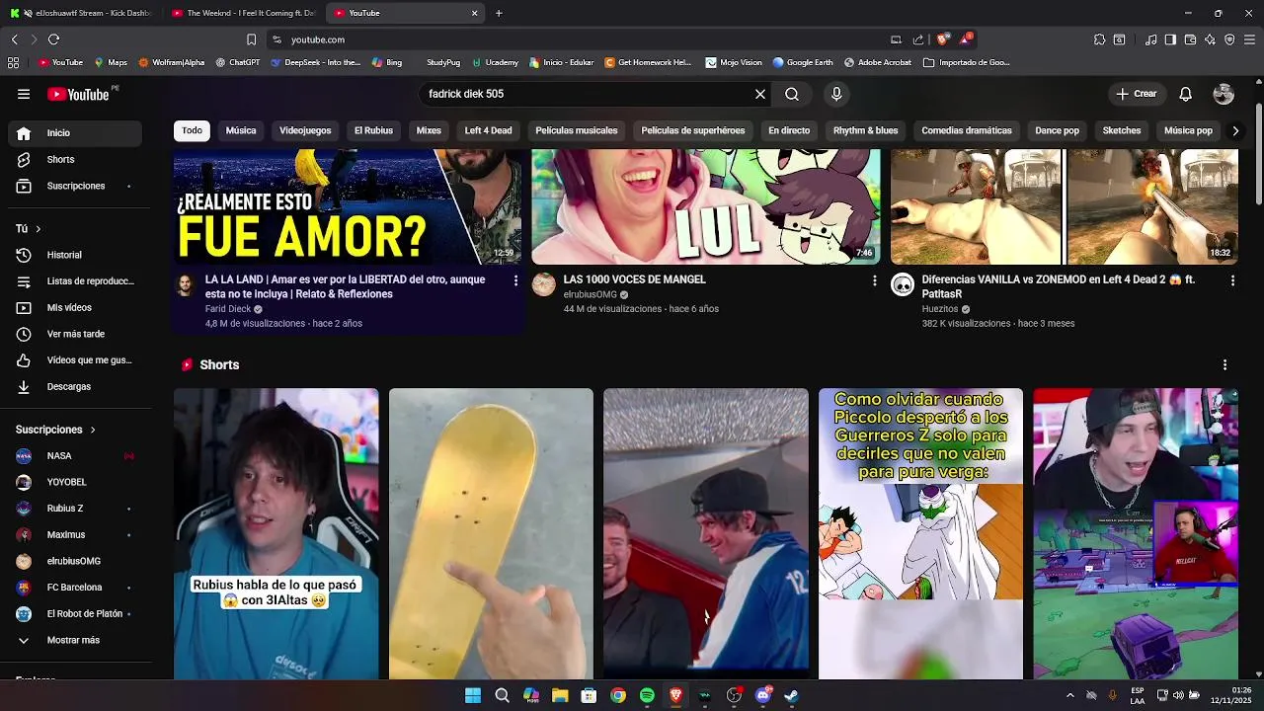Clear the search query with X

760,94
